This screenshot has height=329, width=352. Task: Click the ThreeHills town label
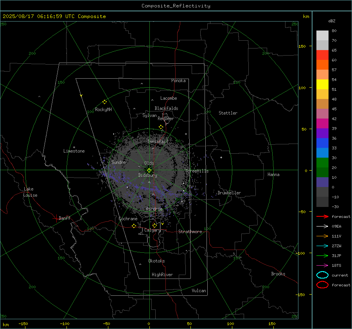click(197, 171)
